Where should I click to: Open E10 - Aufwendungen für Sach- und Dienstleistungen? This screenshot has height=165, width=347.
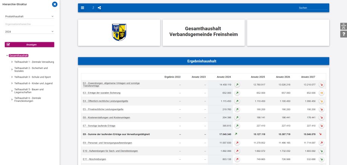[x=110, y=151]
